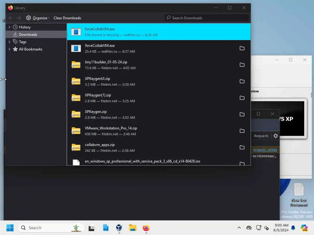Click the forward arrow in Library toolbar
This screenshot has width=314, height=235.
click(x=19, y=18)
